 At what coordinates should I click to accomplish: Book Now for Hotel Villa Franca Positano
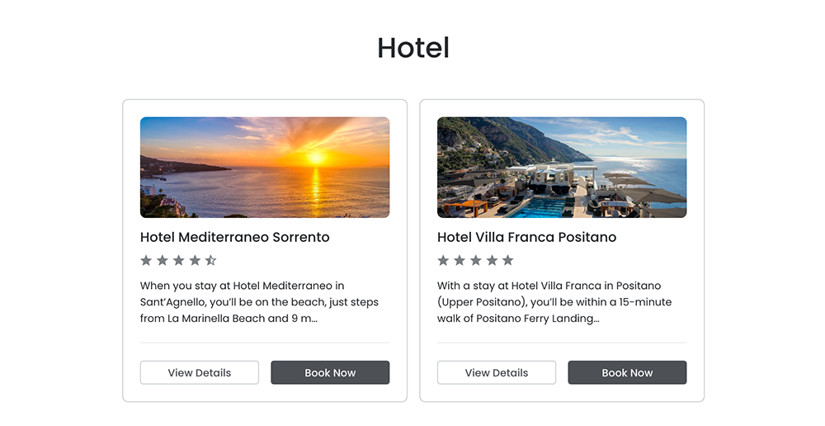[627, 372]
